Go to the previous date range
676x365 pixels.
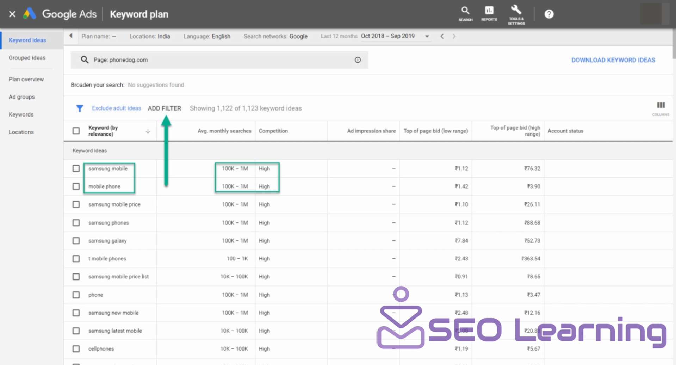pyautogui.click(x=442, y=36)
